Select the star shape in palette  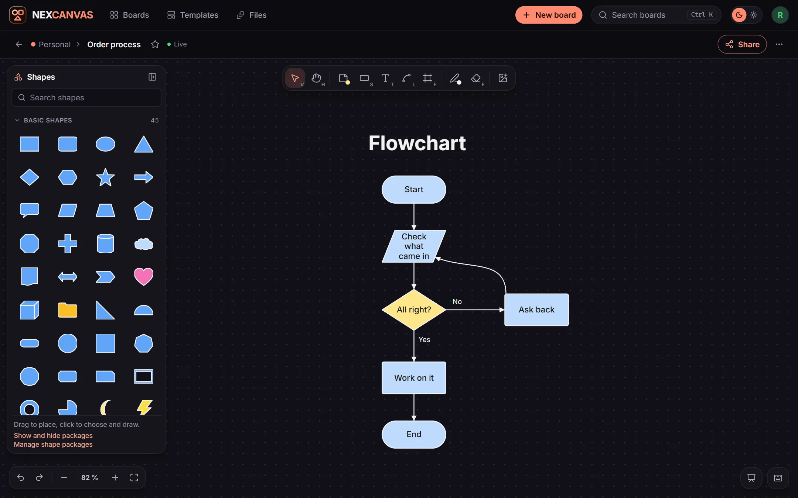pyautogui.click(x=105, y=177)
